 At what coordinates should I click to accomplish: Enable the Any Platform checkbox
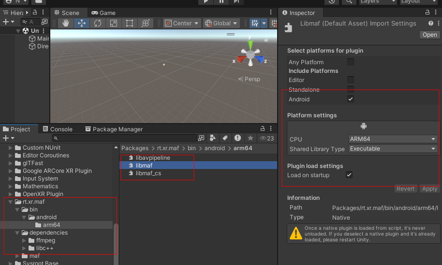pyautogui.click(x=351, y=62)
